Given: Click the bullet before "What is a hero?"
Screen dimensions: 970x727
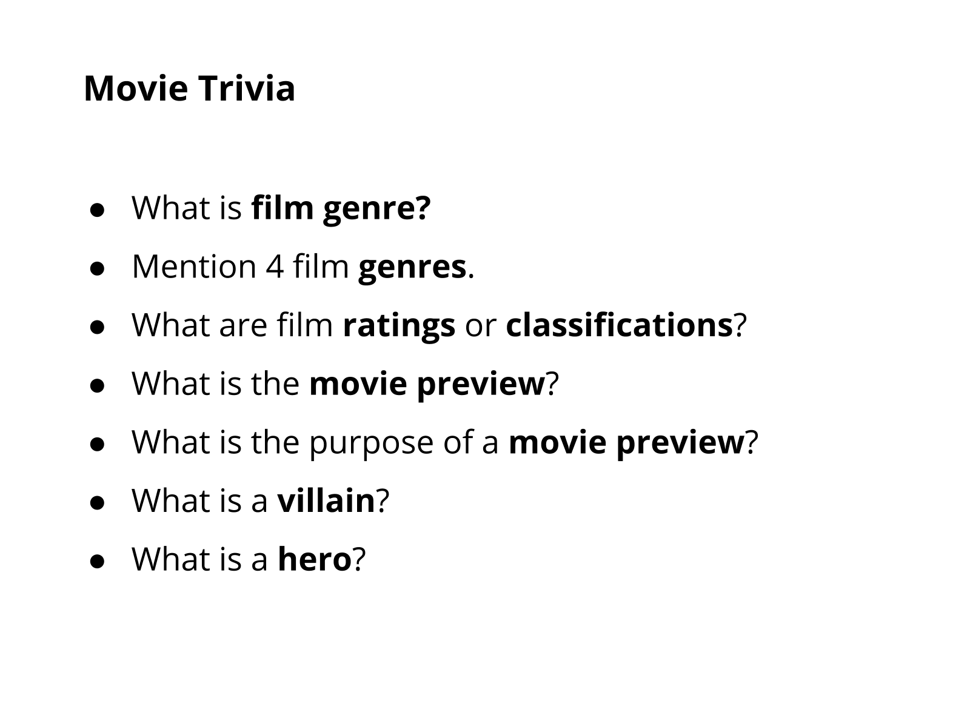Looking at the screenshot, I should [x=98, y=560].
